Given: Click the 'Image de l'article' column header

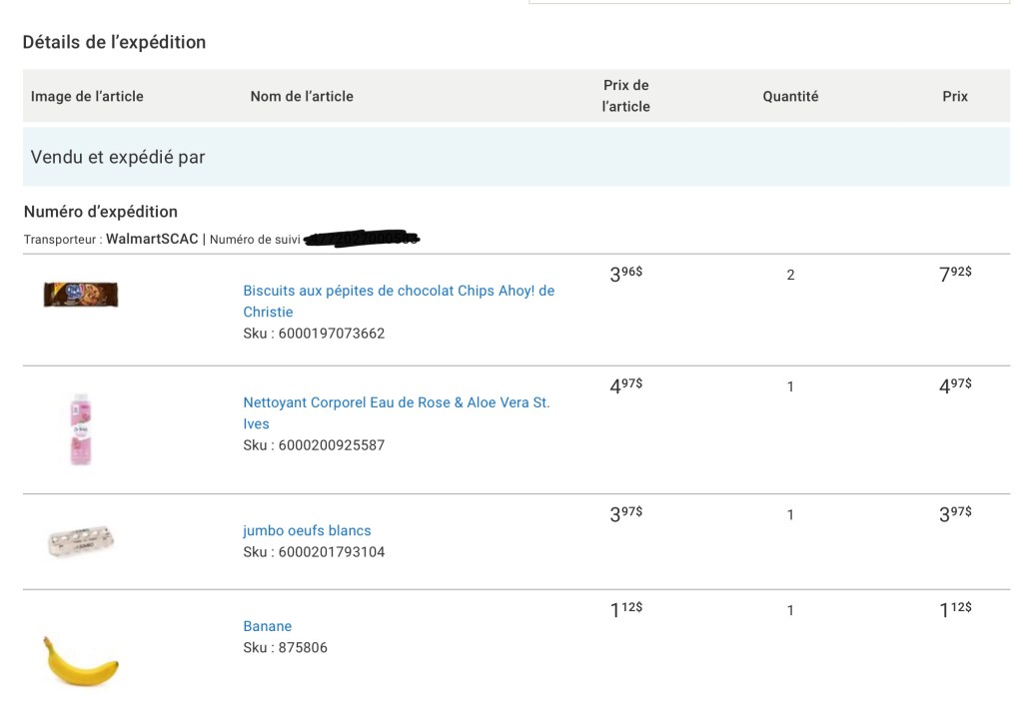Looking at the screenshot, I should [87, 97].
